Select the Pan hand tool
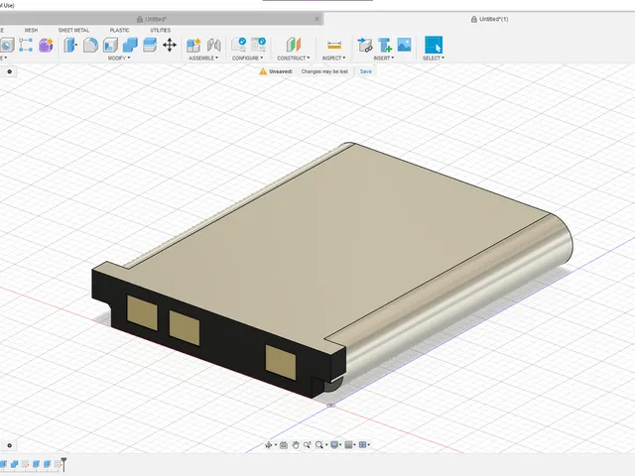The width and height of the screenshot is (635, 476). coord(296,445)
